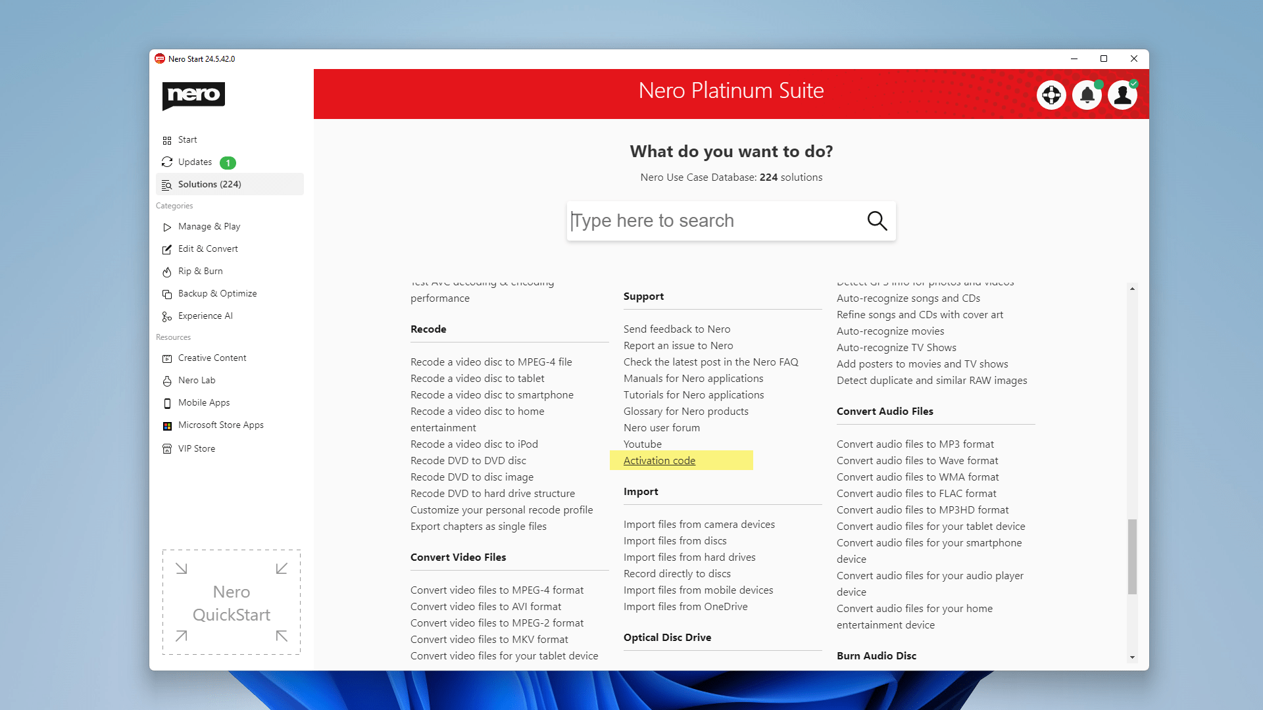1263x710 pixels.
Task: Click the Updates refresh icon
Action: [167, 162]
